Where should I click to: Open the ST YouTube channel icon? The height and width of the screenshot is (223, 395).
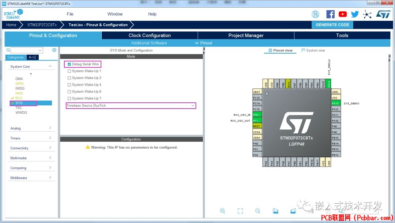click(x=343, y=14)
